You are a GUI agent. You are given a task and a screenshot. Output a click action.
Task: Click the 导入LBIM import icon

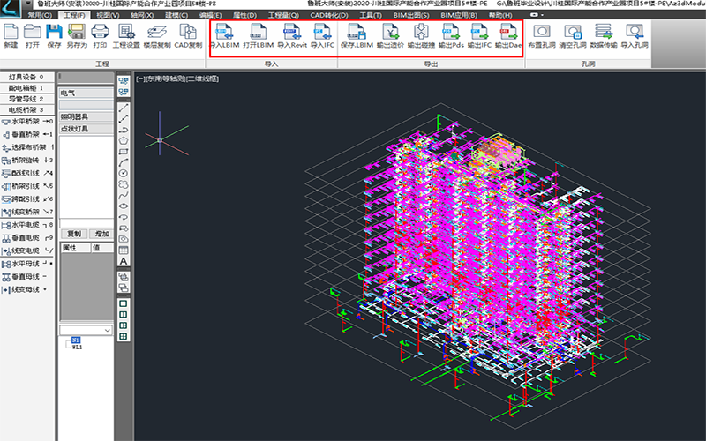pos(225,36)
